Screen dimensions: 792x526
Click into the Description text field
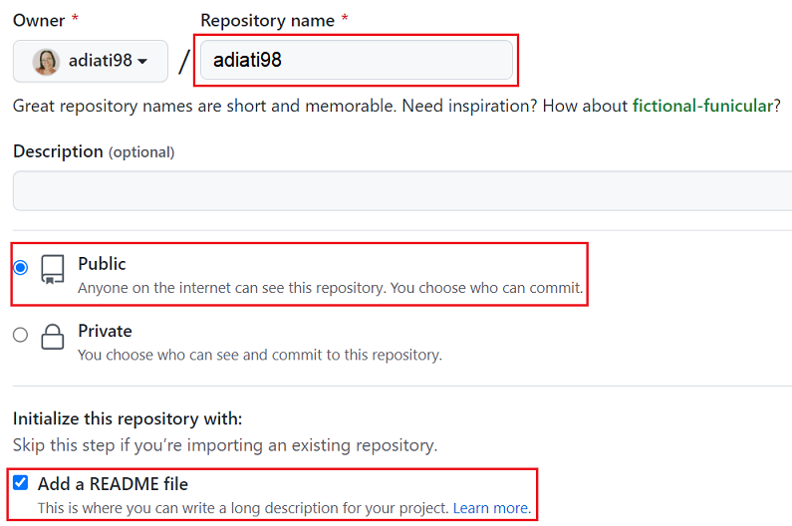pyautogui.click(x=398, y=190)
